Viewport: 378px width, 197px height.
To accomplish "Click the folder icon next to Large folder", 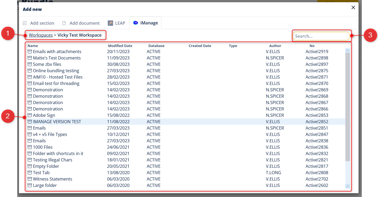I will [x=29, y=185].
